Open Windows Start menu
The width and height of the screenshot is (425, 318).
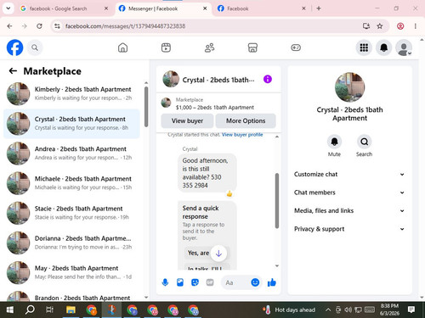[9, 310]
